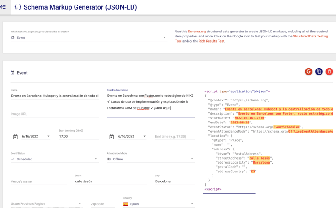Click the Schema Markup Generator title
The image size is (336, 208).
[80, 7]
